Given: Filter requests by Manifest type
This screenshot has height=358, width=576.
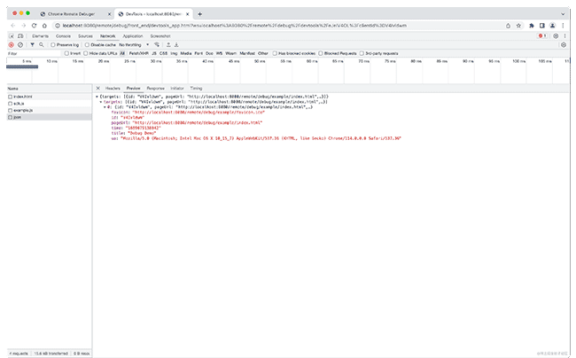Looking at the screenshot, I should coord(247,53).
